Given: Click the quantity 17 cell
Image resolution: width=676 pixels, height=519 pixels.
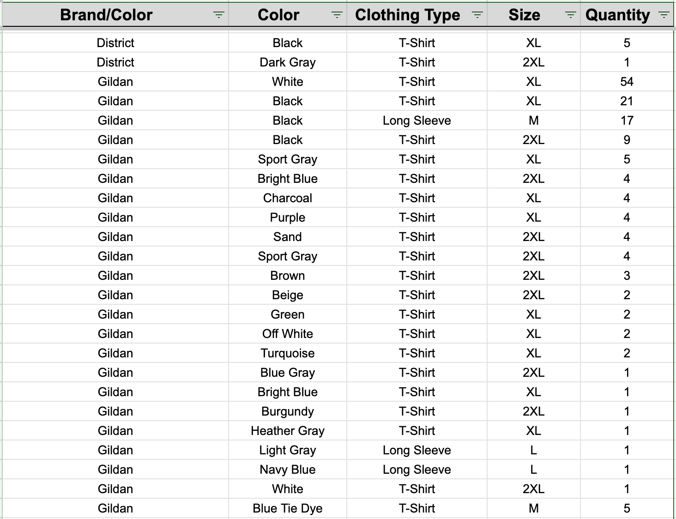Looking at the screenshot, I should coord(627,121).
